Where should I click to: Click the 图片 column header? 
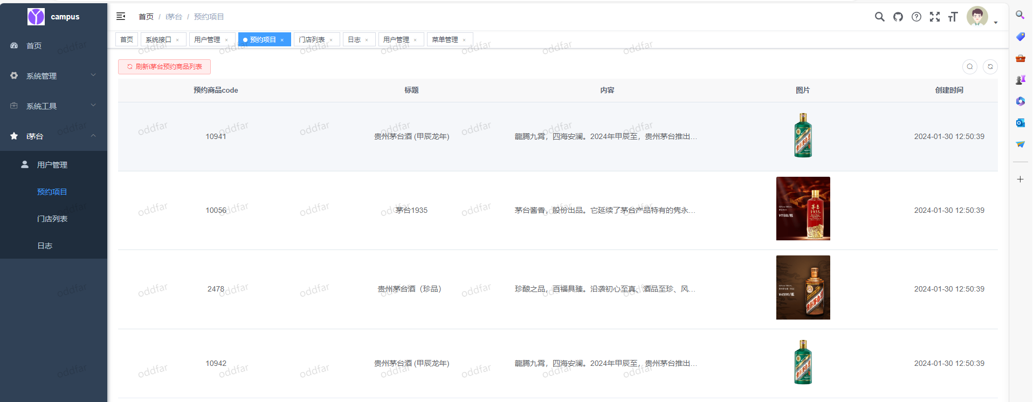[803, 90]
